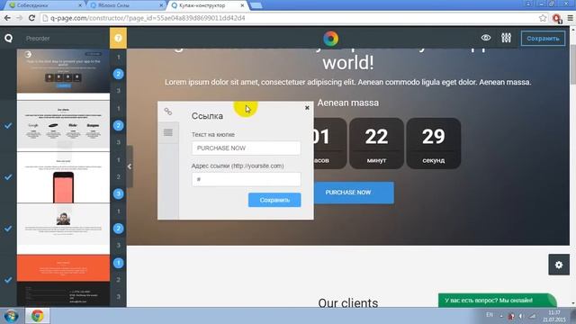Switch to Яблоко Силы browser tab
Image resolution: width=576 pixels, height=324 pixels.
tap(126, 5)
